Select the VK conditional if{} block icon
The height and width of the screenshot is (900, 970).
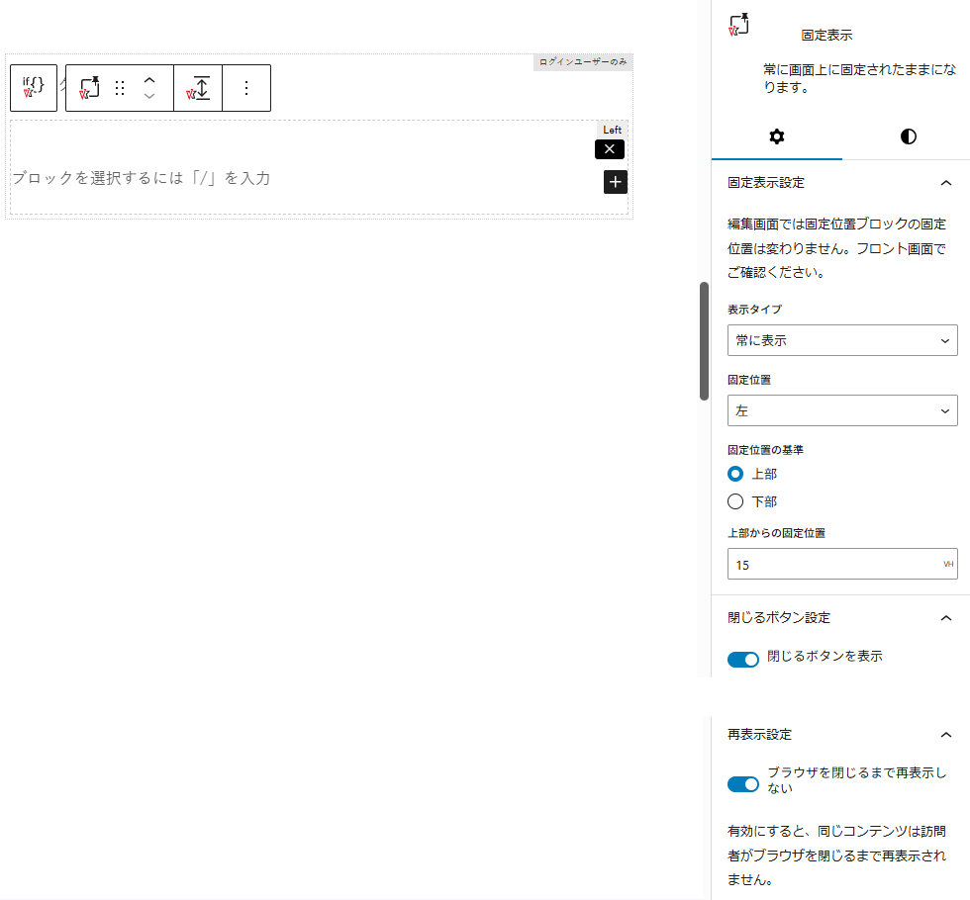pos(33,88)
